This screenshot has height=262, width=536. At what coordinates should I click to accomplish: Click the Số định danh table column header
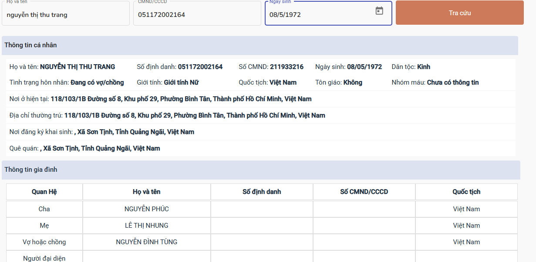tap(262, 192)
